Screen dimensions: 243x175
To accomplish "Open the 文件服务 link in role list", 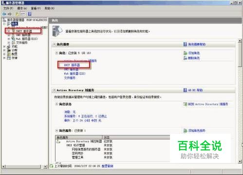I will pos(70,78).
